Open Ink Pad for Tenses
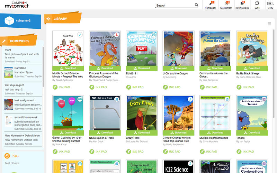The width and height of the screenshot is (277, 173). (x=245, y=152)
